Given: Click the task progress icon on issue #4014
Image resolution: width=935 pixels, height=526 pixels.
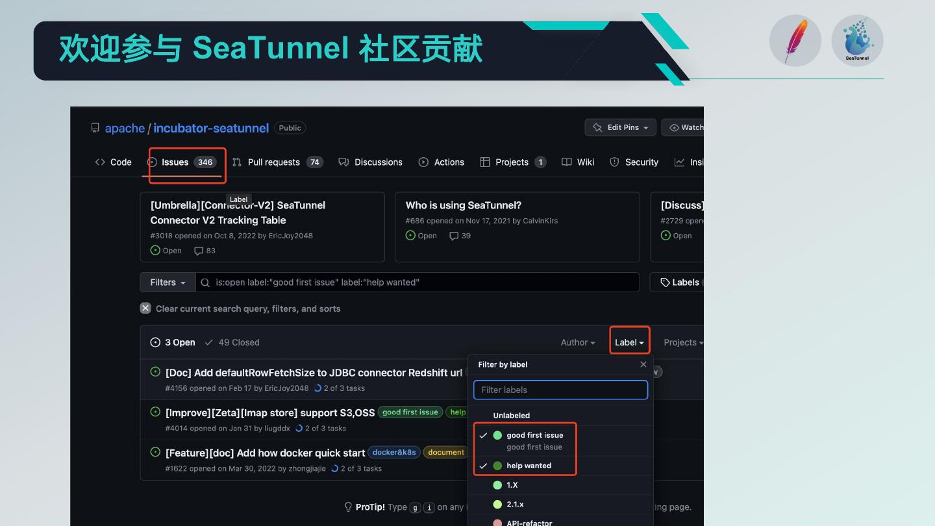Looking at the screenshot, I should (x=299, y=429).
